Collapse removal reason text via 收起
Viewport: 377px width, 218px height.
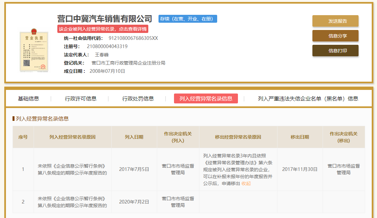(246, 183)
